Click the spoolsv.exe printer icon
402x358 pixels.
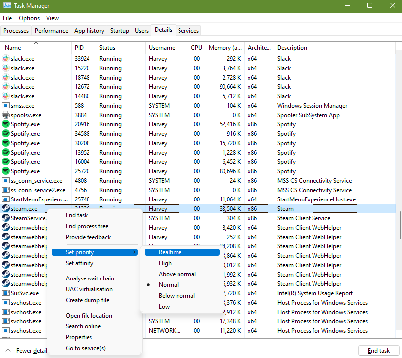[x=5, y=115]
